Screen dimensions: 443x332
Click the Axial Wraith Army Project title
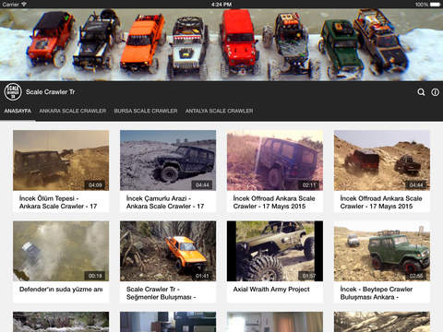(271, 290)
